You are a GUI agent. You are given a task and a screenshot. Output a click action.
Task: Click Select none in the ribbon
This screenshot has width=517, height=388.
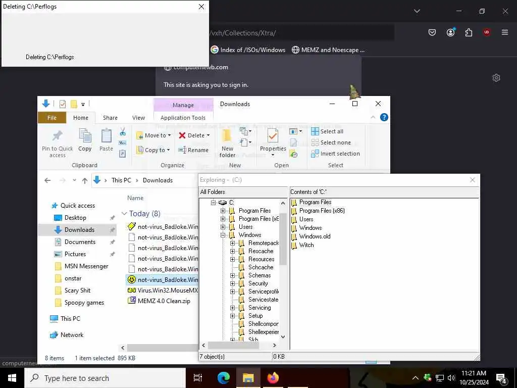(x=331, y=142)
